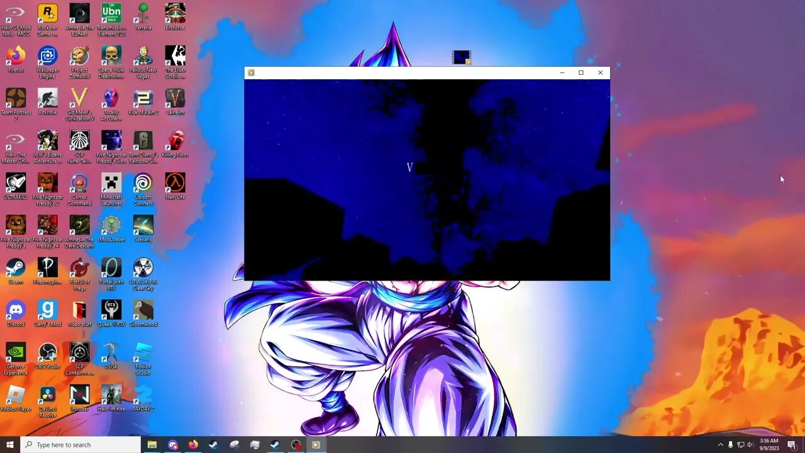Image resolution: width=805 pixels, height=453 pixels.
Task: Select Five Nights at Freddy's Sister icon
Action: pos(111,147)
